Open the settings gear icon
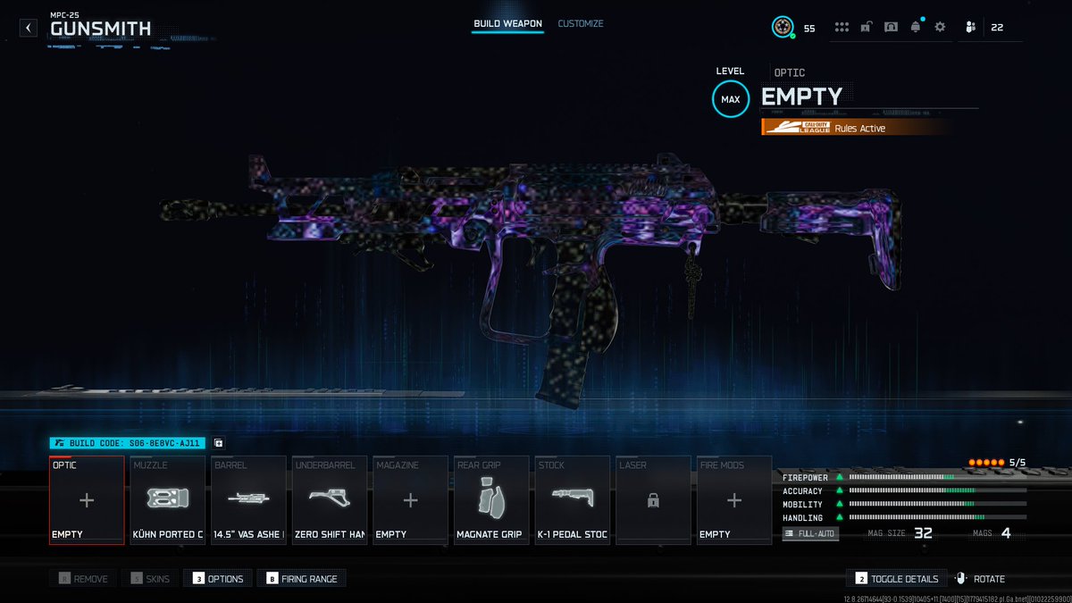The image size is (1072, 603). pyautogui.click(x=940, y=28)
